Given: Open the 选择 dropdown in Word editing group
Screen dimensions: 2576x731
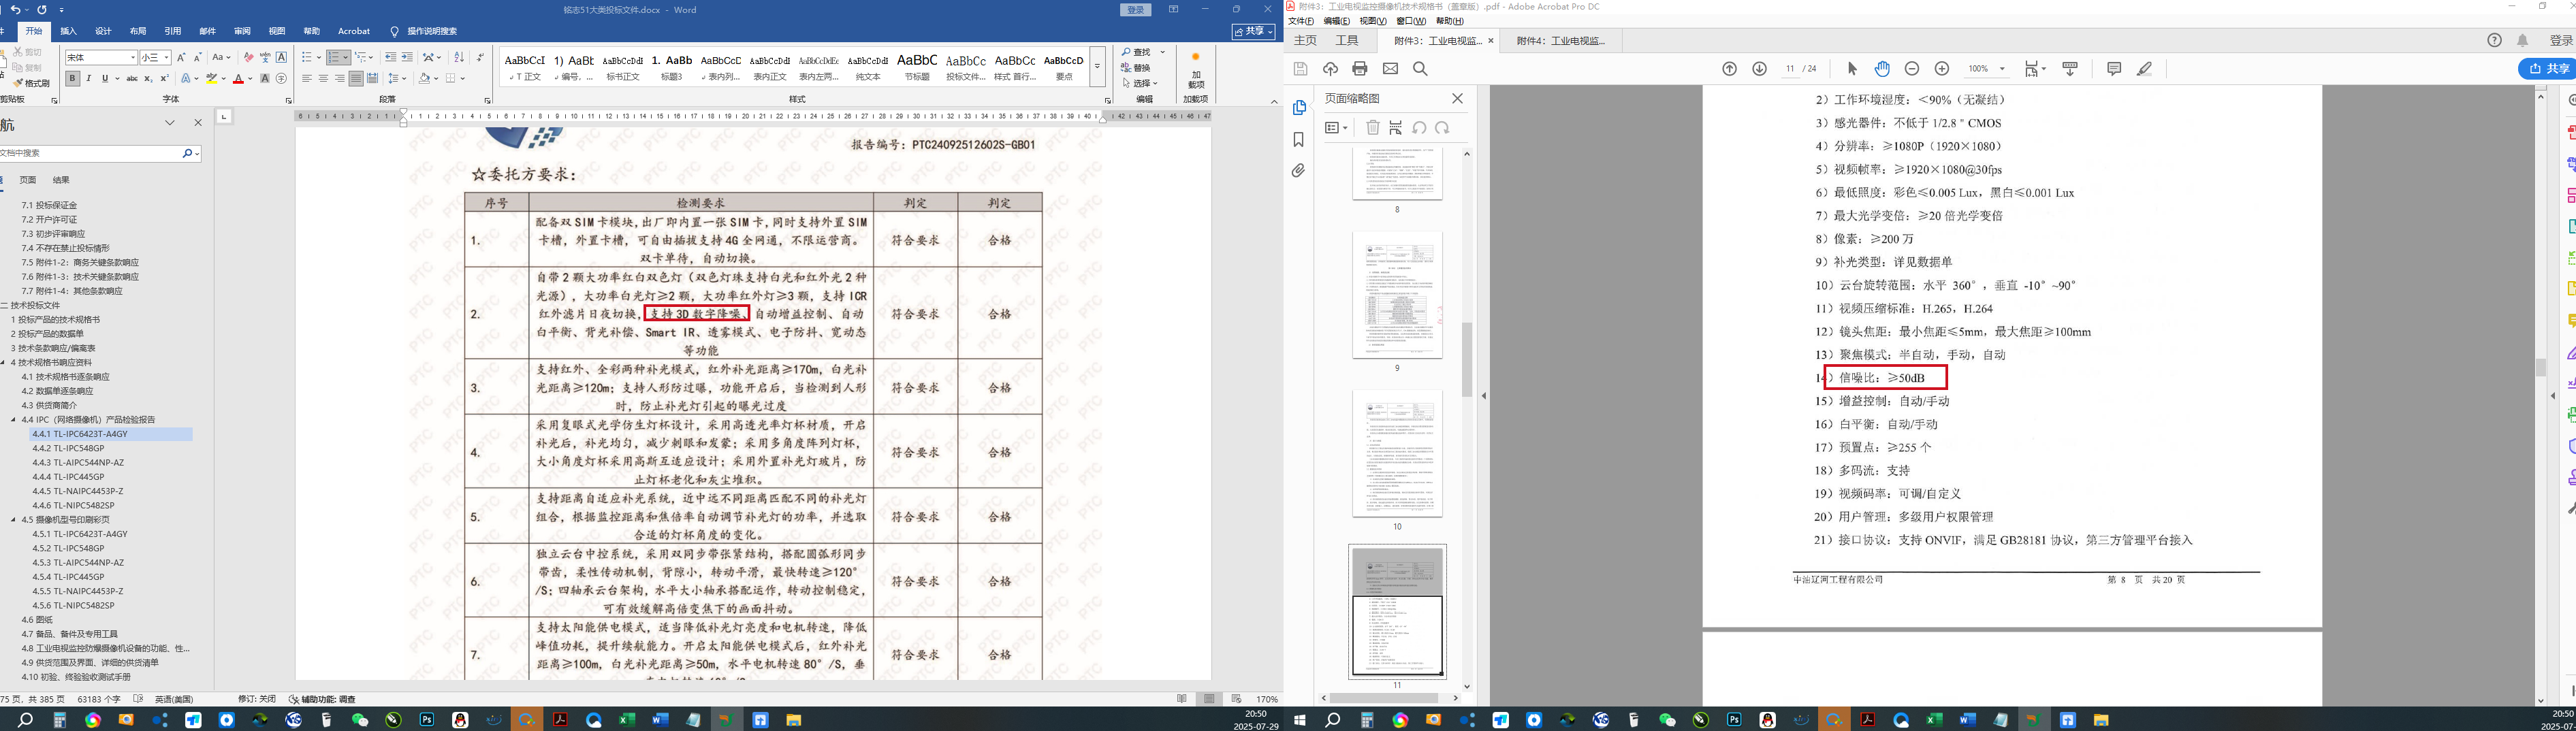Looking at the screenshot, I should (1139, 84).
